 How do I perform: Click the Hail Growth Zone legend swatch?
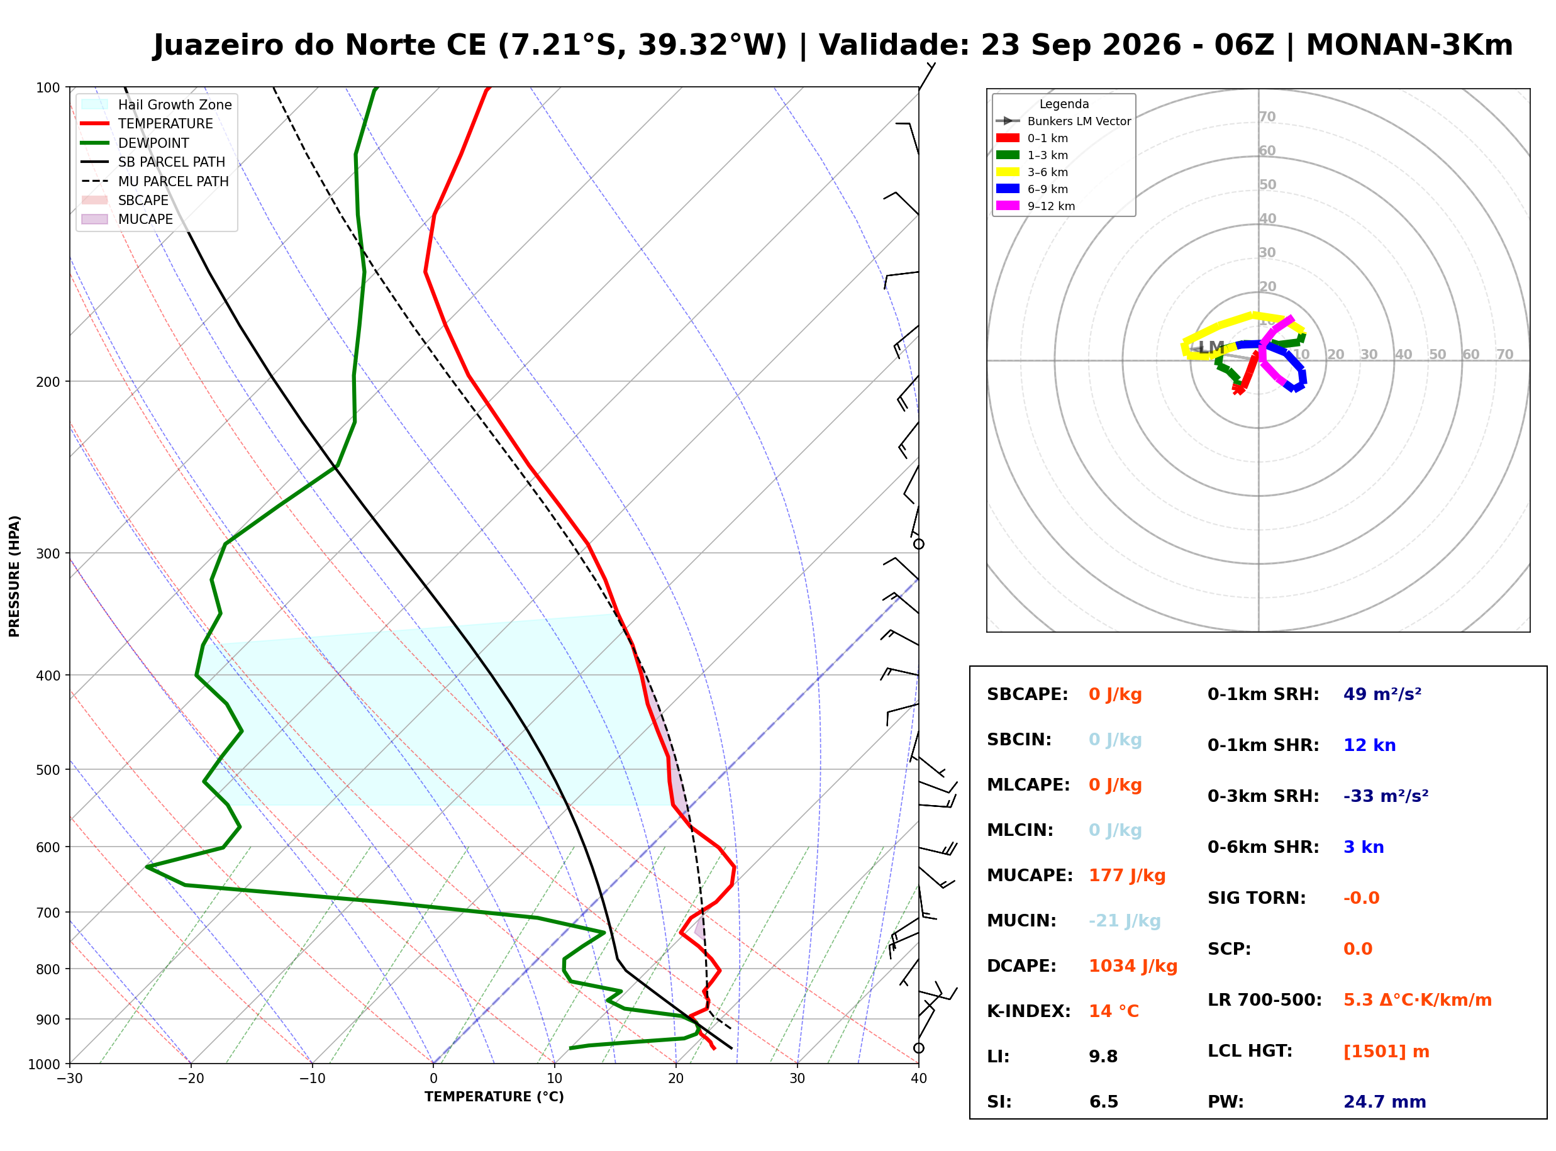tap(95, 104)
